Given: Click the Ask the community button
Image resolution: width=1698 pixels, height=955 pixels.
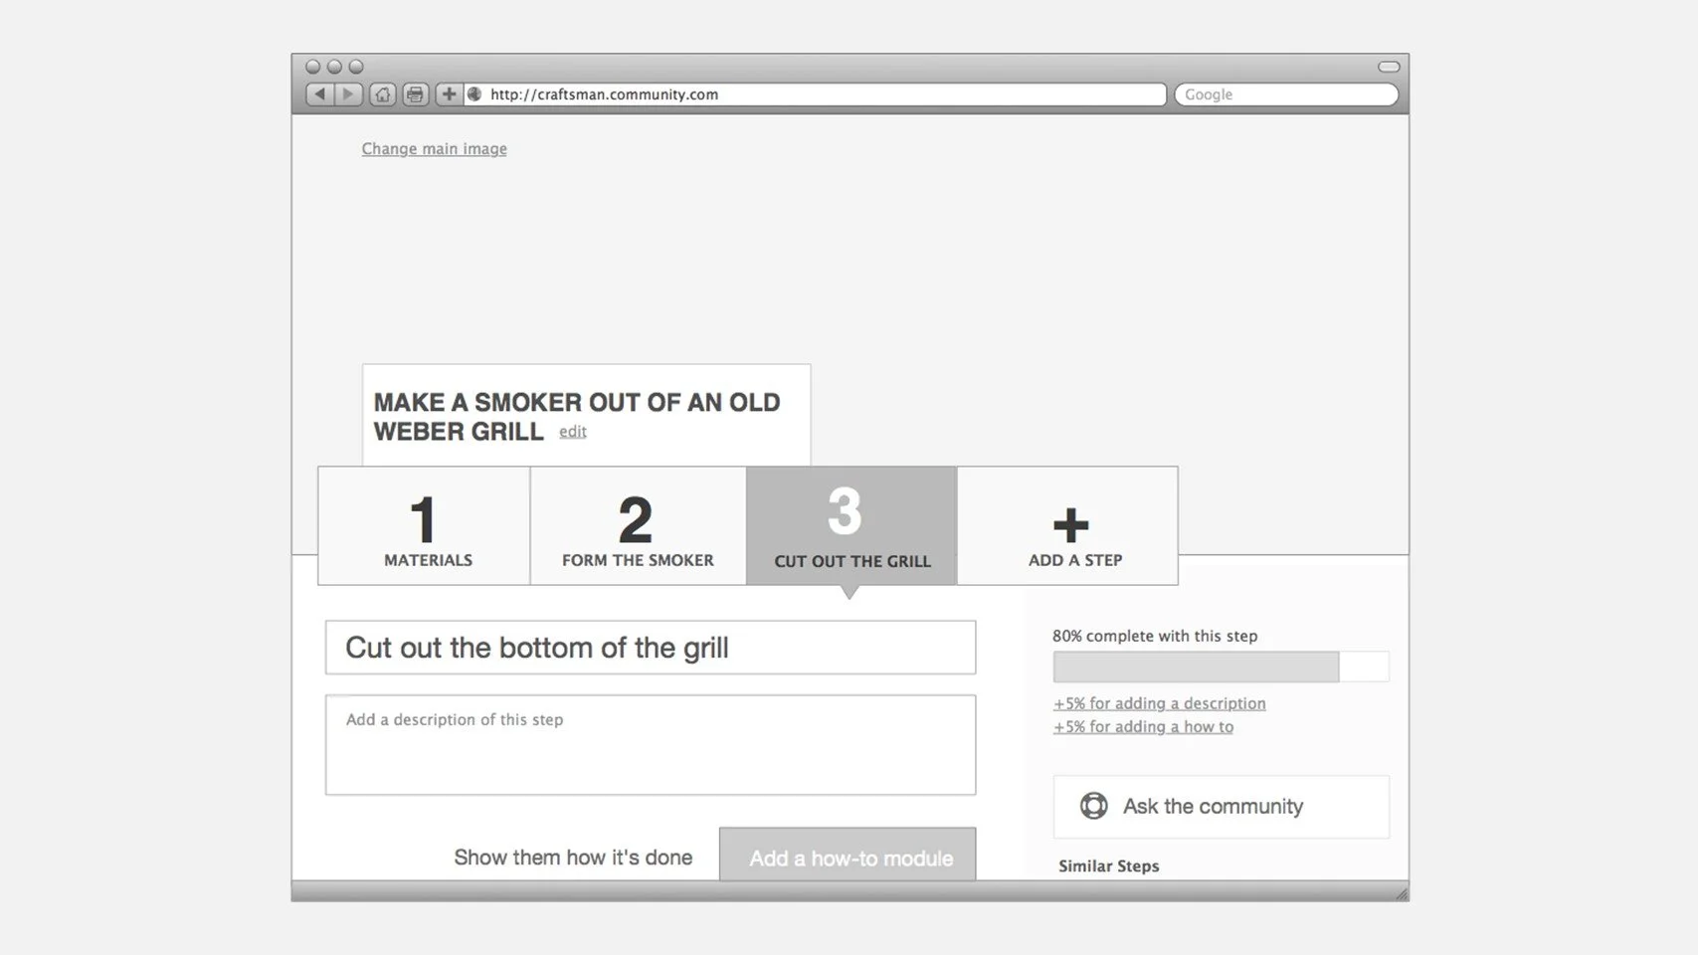Looking at the screenshot, I should [x=1222, y=807].
